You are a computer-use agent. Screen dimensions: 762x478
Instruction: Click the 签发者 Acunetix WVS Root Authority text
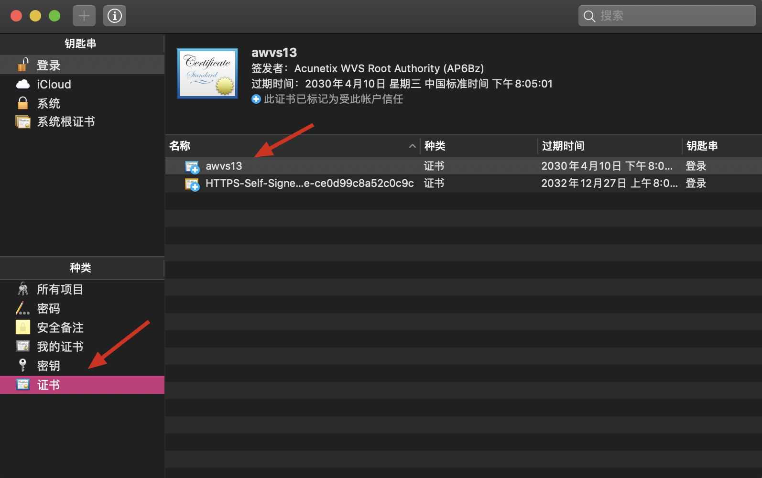click(368, 68)
